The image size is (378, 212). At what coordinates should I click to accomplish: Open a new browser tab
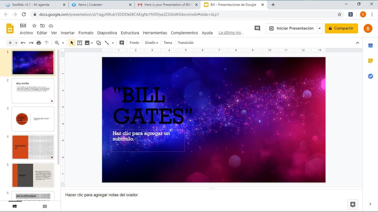273,5
